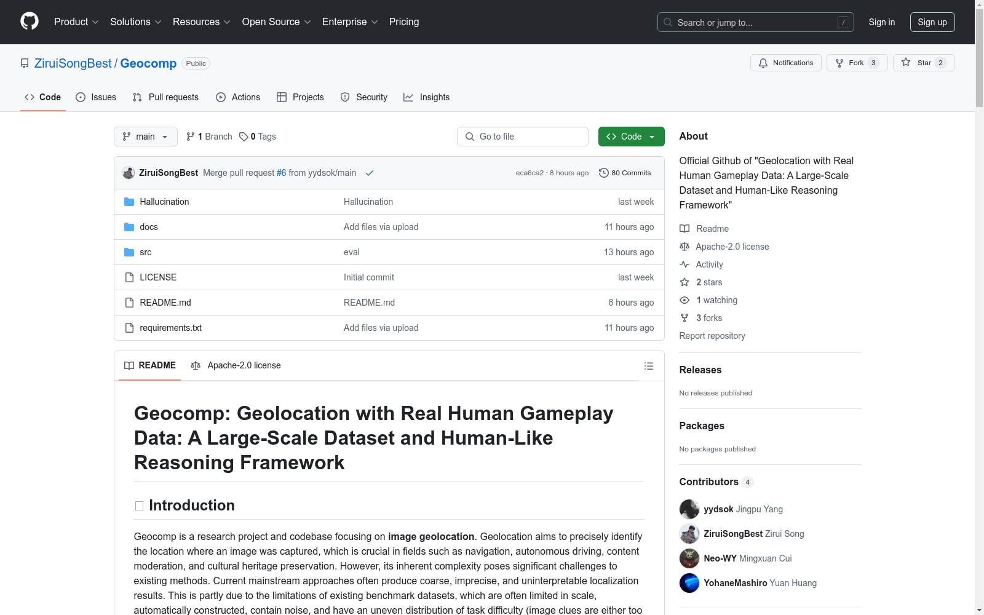Switch to the Issues tab
984x615 pixels.
pyautogui.click(x=96, y=97)
